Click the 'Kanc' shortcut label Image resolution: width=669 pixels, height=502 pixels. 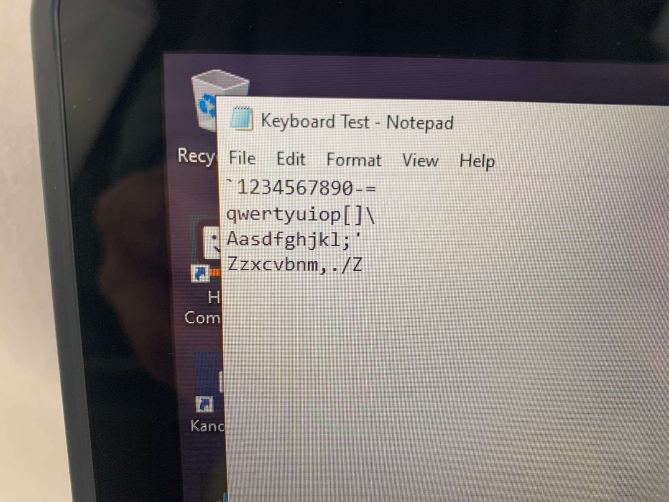(207, 426)
